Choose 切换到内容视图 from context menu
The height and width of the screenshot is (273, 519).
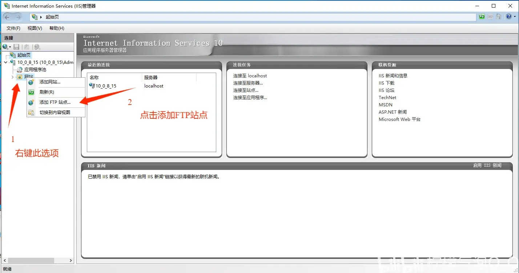56,113
